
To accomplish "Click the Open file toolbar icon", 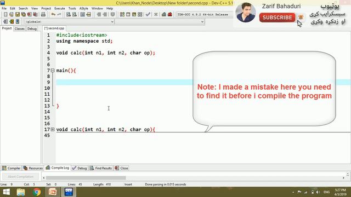I will [11, 15].
